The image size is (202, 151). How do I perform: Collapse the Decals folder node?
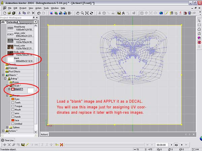point(6,86)
